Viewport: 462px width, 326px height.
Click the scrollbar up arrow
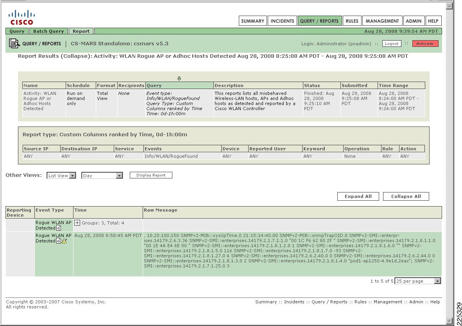(x=449, y=6)
